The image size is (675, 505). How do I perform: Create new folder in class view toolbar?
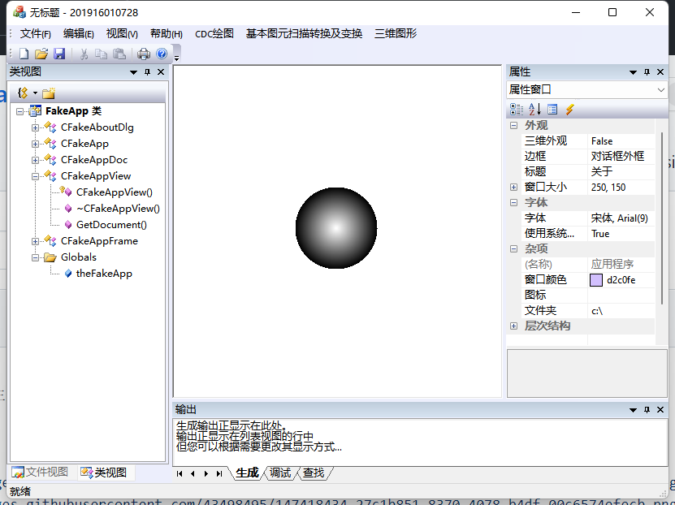[x=49, y=93]
